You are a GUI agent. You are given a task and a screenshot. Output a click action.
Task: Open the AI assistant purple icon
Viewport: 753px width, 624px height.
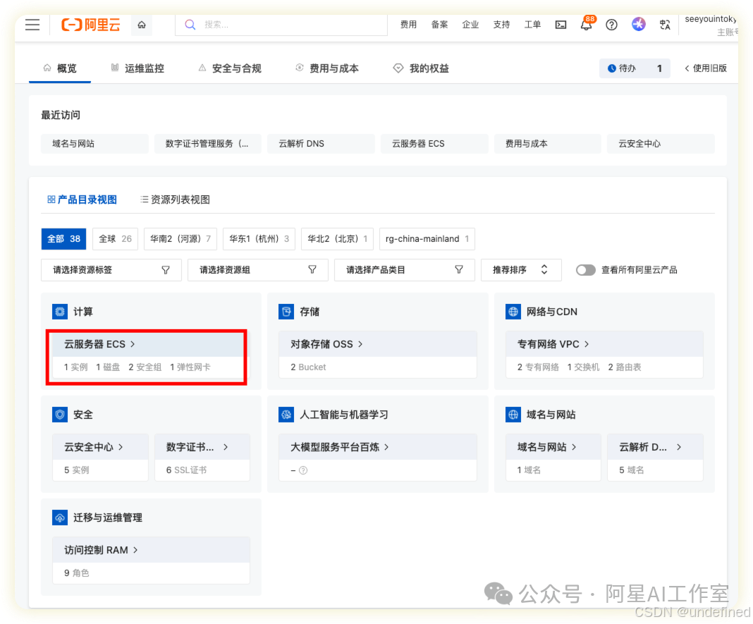point(638,24)
